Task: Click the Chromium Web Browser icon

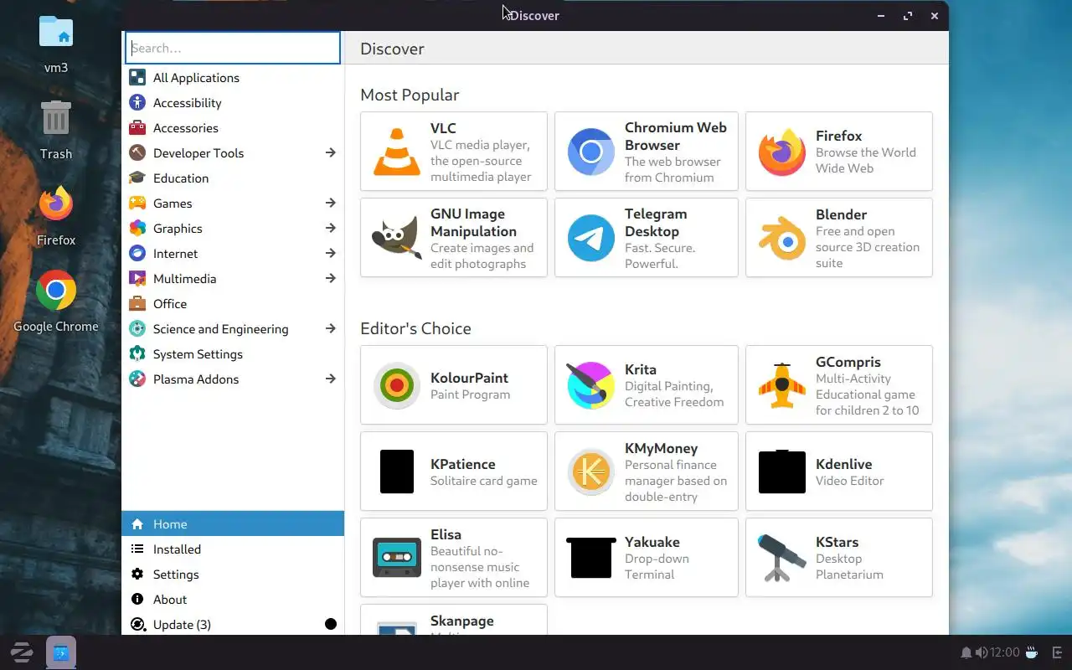Action: click(591, 152)
